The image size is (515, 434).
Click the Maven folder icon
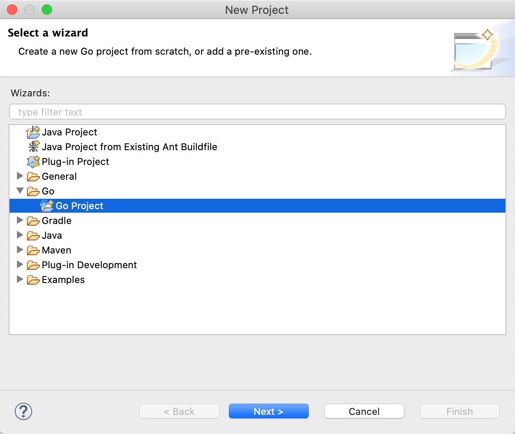(33, 250)
